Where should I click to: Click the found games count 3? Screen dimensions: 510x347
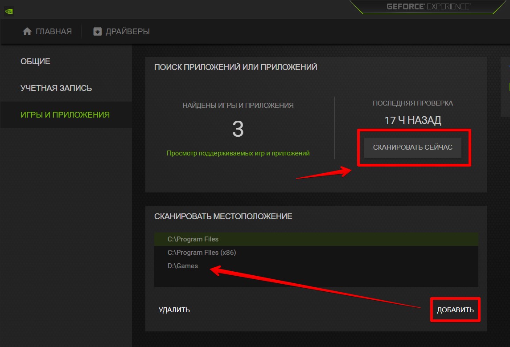[238, 129]
